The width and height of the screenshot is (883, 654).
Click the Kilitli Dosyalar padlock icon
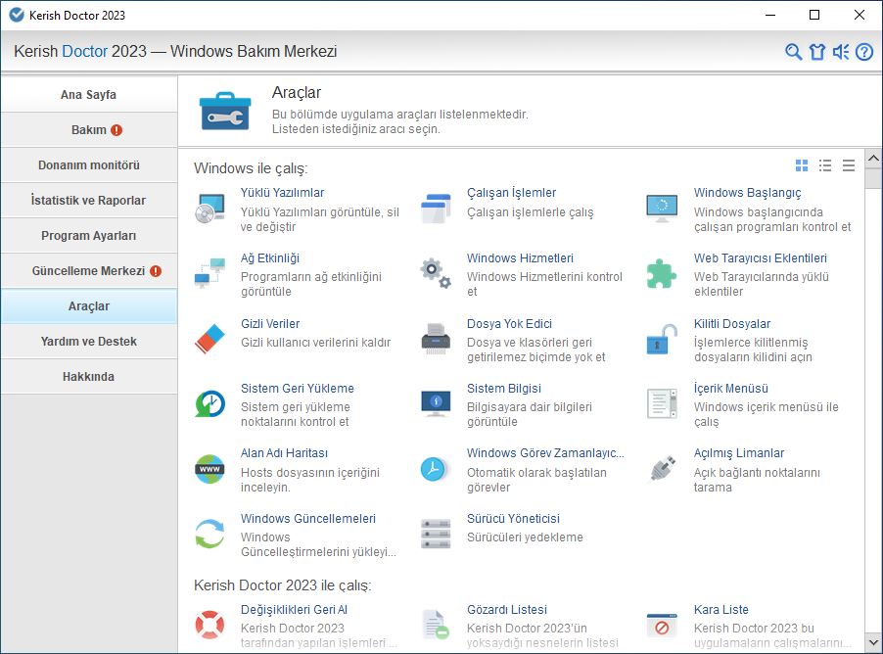point(662,339)
